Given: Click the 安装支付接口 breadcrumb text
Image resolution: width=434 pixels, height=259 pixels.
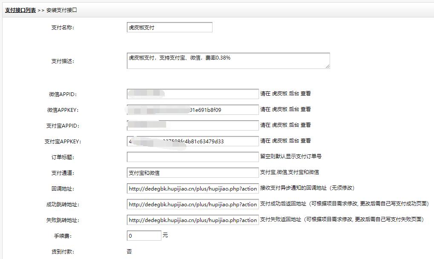Looking at the screenshot, I should pos(62,10).
